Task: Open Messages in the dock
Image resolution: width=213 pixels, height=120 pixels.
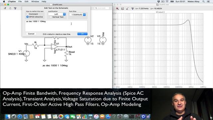Action: (x=67, y=117)
